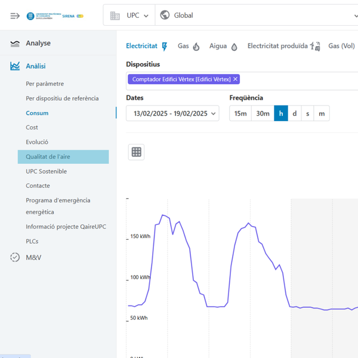This screenshot has height=358, width=358.
Task: Click the Analyse chart icon in sidebar
Action: pyautogui.click(x=15, y=44)
